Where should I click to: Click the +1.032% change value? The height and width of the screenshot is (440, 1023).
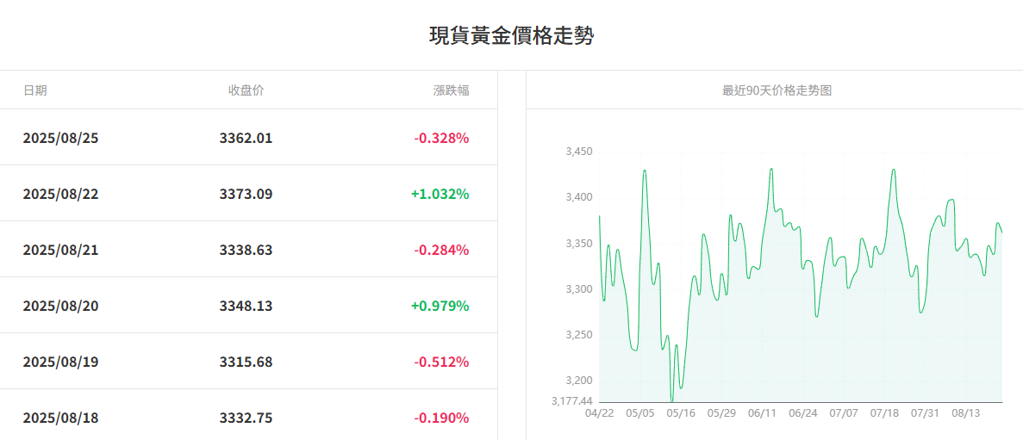tap(440, 194)
